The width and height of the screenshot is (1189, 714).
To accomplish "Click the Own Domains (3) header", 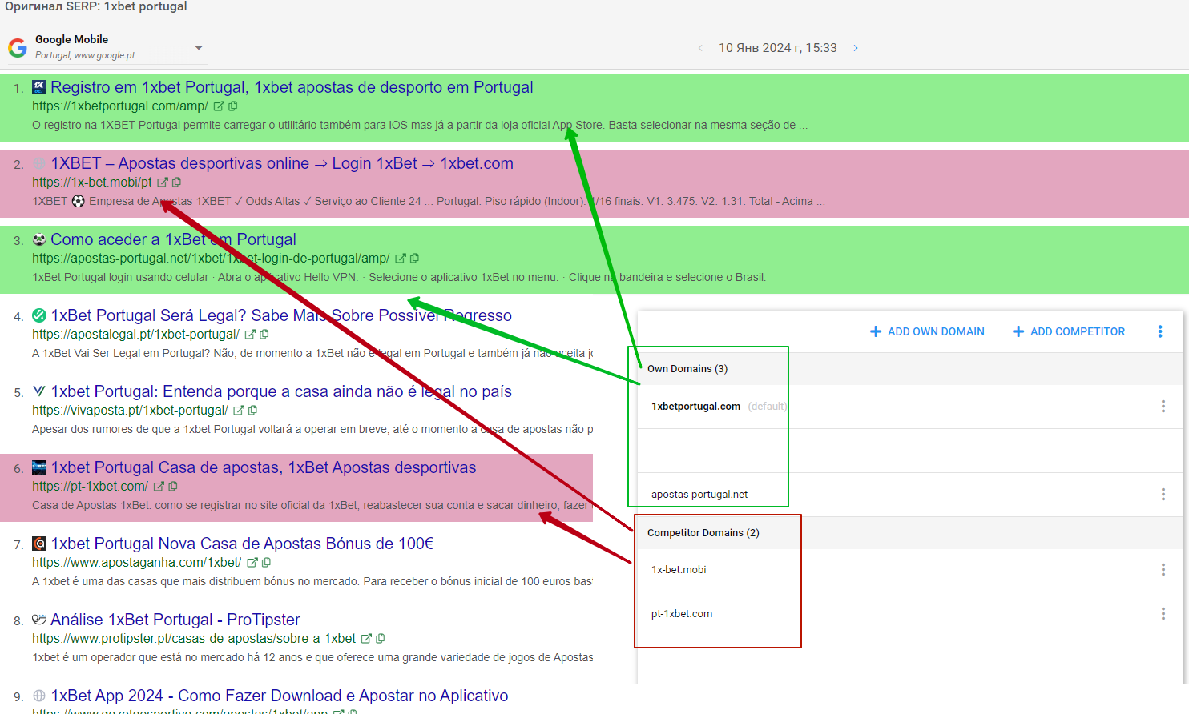I will (x=687, y=369).
